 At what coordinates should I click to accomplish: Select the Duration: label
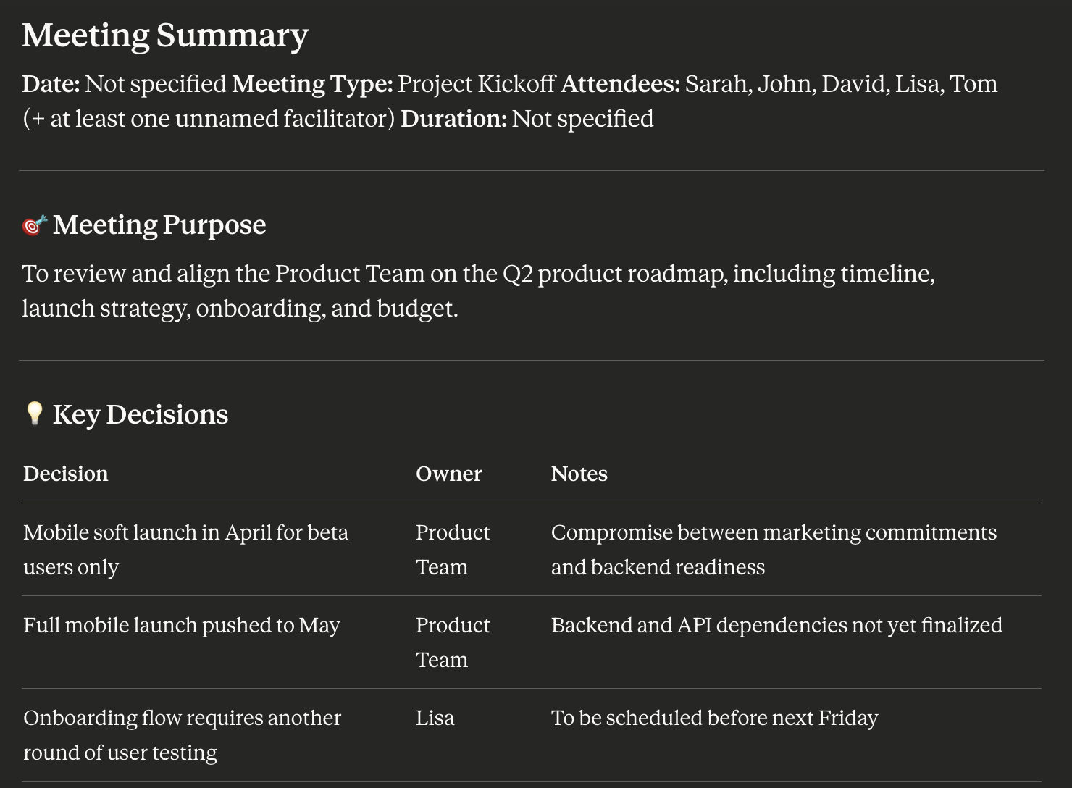[x=453, y=119]
